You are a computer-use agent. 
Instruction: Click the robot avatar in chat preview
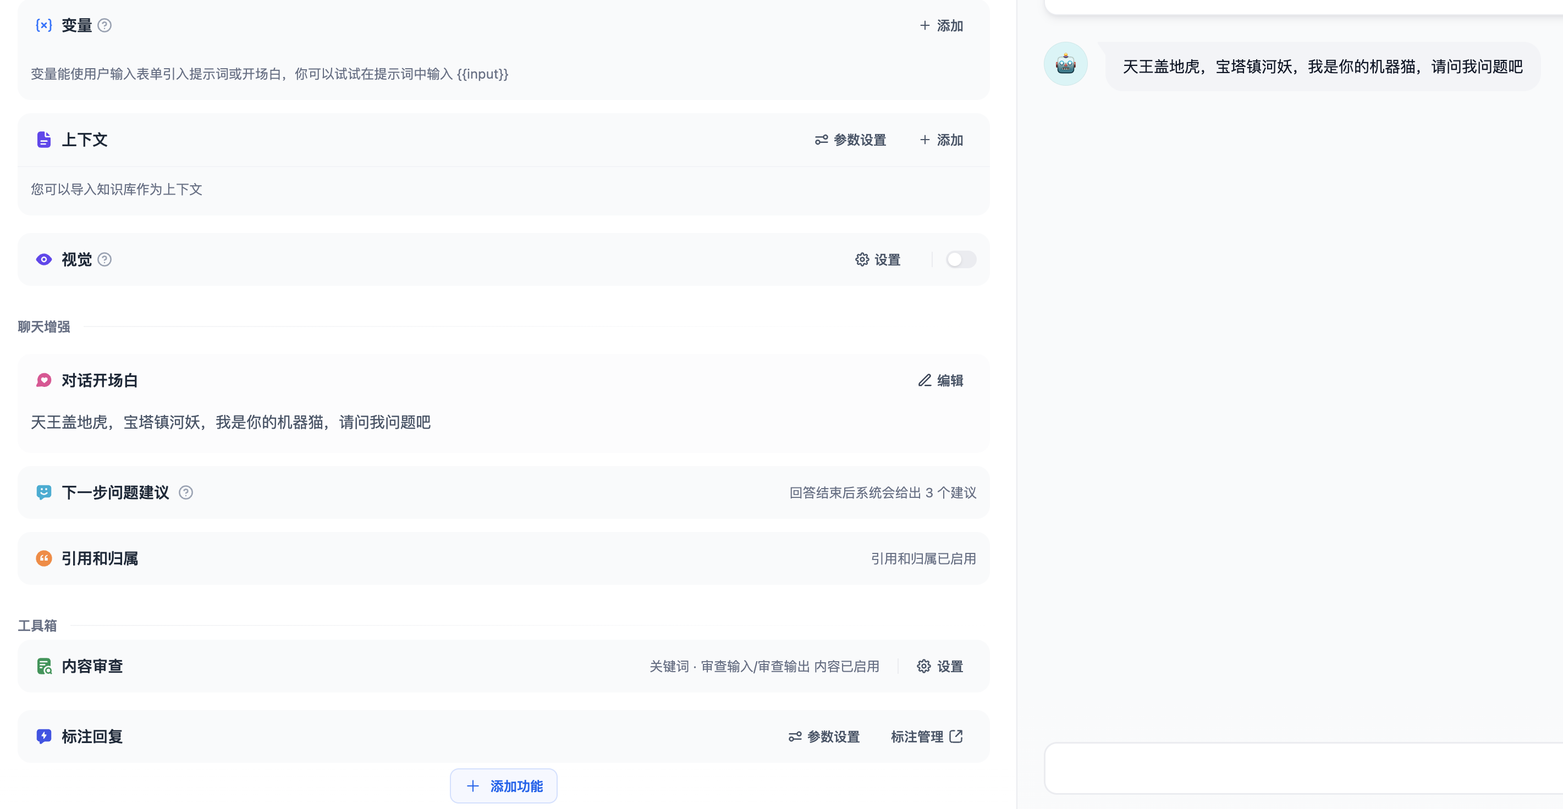1065,64
